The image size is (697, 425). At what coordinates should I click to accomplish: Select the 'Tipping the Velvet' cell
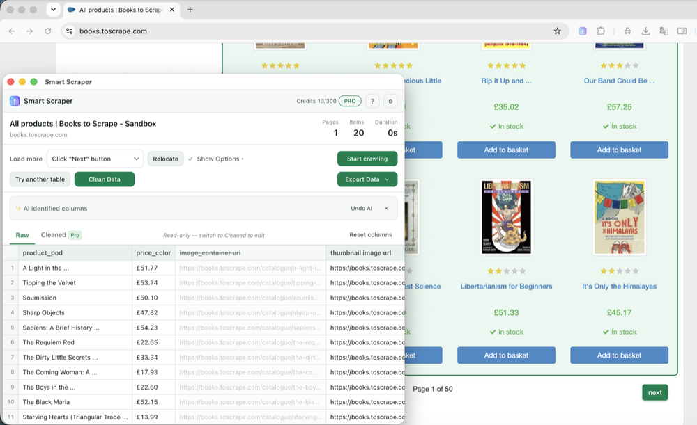(75, 282)
